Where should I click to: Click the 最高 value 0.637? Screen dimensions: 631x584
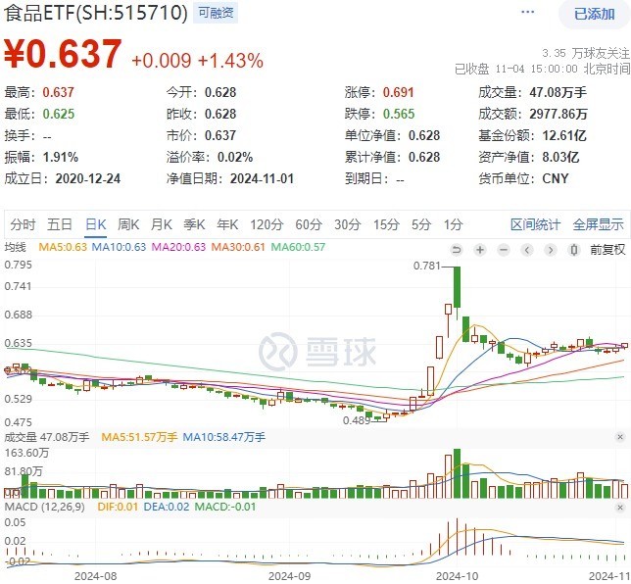pos(59,92)
